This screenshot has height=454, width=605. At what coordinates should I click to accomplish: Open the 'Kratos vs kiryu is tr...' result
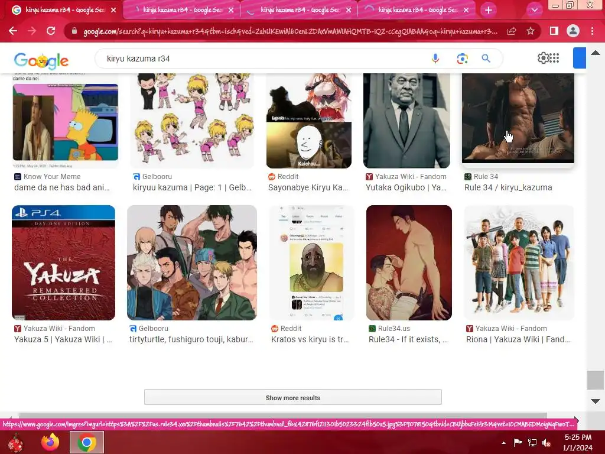click(310, 340)
